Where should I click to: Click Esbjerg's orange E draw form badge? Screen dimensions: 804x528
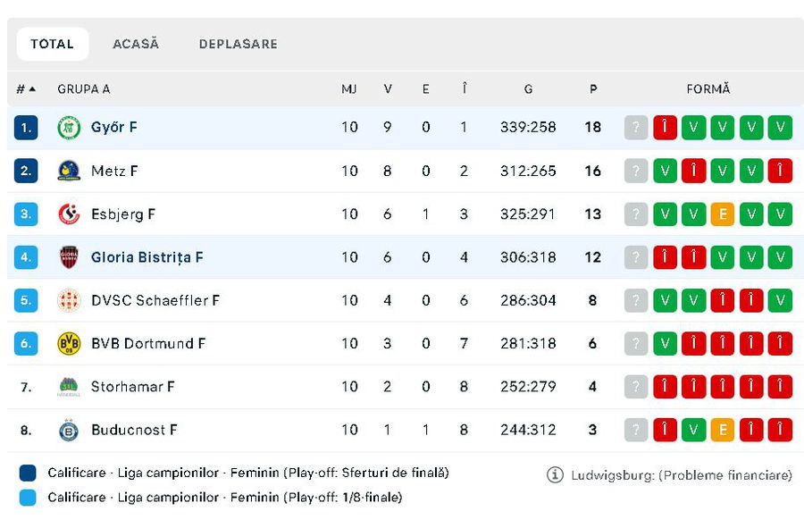pyautogui.click(x=722, y=214)
